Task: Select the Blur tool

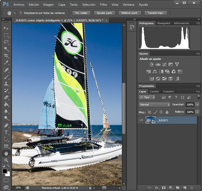Action: [6, 111]
